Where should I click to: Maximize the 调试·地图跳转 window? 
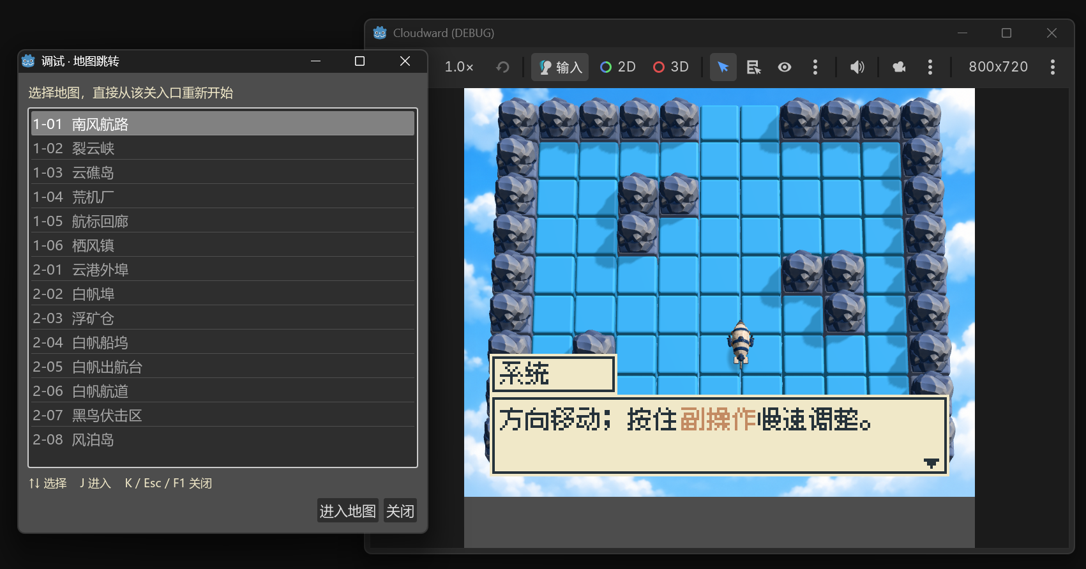pyautogui.click(x=360, y=61)
